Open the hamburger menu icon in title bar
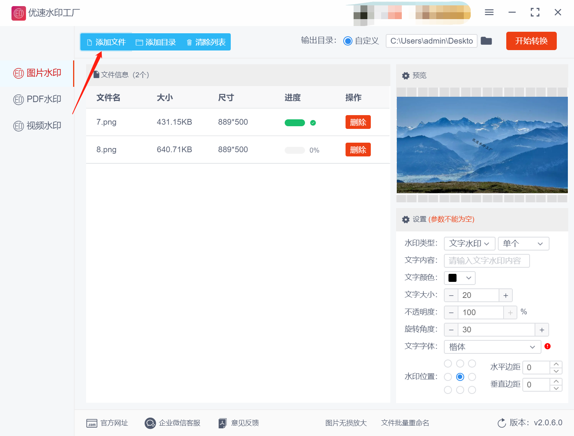 [x=489, y=12]
